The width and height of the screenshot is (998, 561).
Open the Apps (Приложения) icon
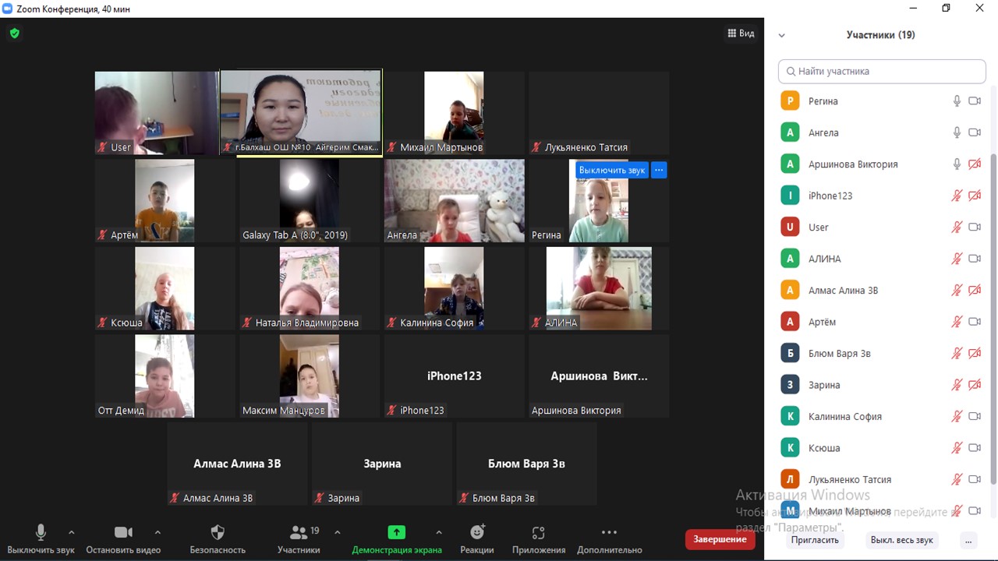(538, 532)
